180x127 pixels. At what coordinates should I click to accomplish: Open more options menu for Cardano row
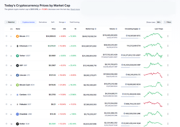pyautogui.click(x=168, y=94)
